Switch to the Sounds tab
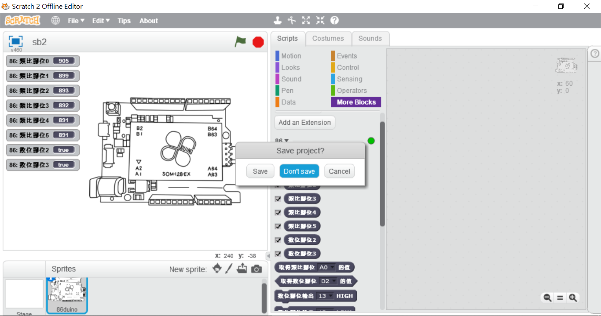Viewport: 601px width, 316px height. click(x=370, y=38)
